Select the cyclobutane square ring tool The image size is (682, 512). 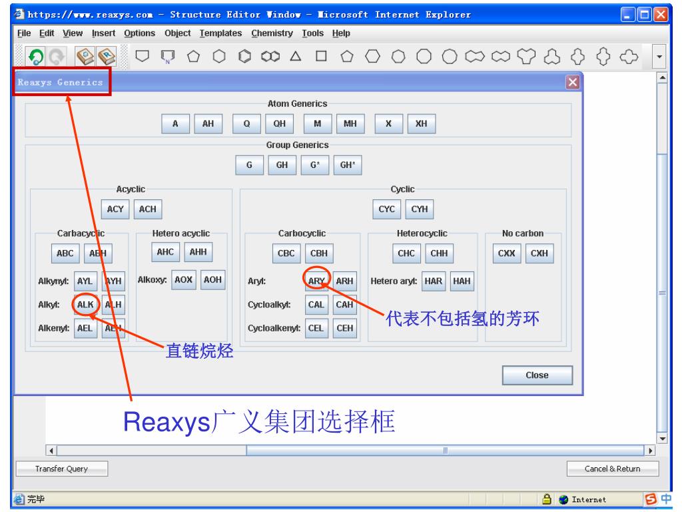pos(322,56)
